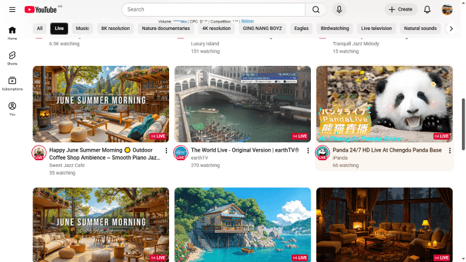Click the Create button
Image resolution: width=466 pixels, height=262 pixels.
coord(401,9)
